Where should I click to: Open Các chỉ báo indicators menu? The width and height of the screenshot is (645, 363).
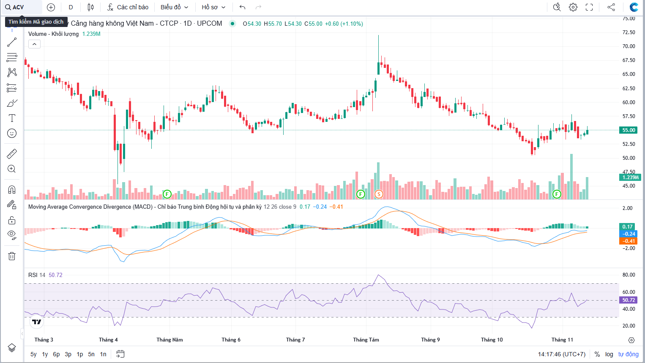(x=128, y=7)
